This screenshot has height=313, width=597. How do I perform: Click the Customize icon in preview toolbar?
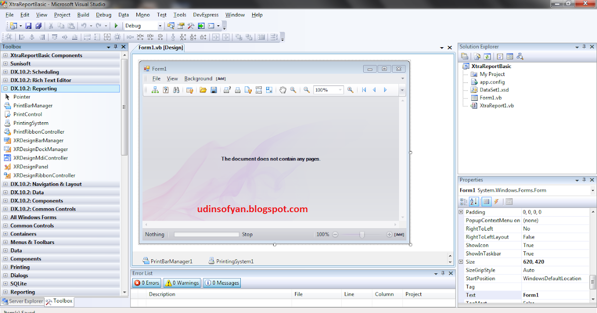click(x=190, y=90)
